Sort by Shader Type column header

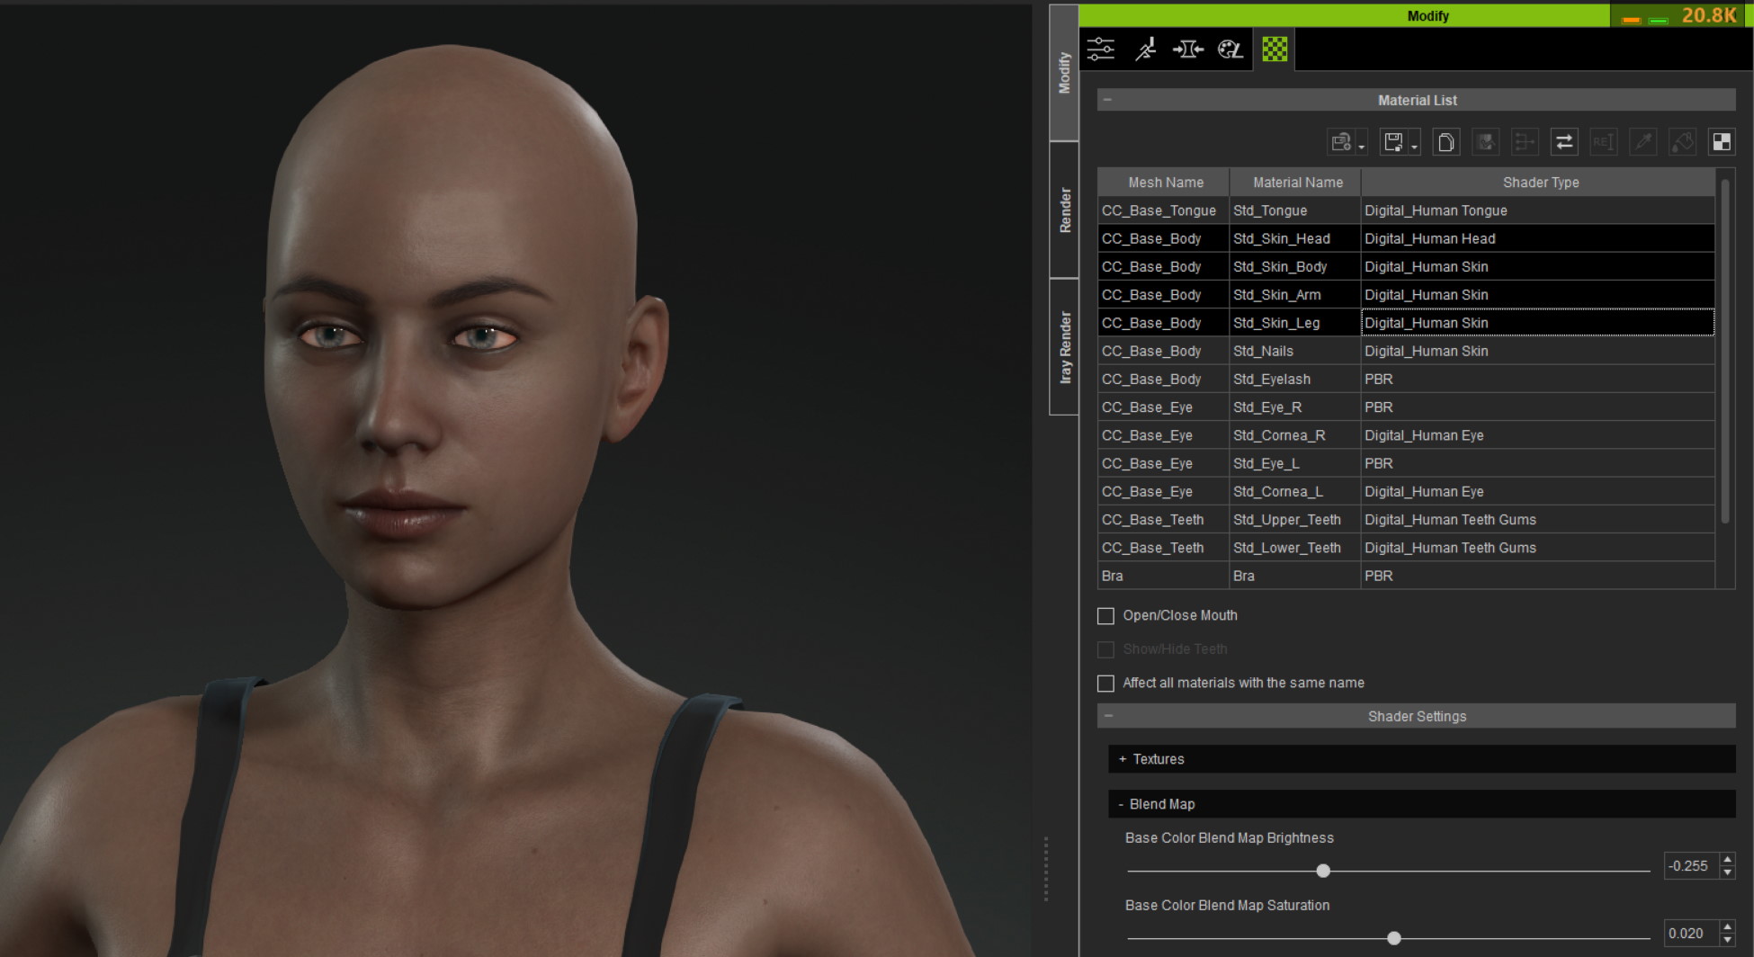pyautogui.click(x=1539, y=182)
